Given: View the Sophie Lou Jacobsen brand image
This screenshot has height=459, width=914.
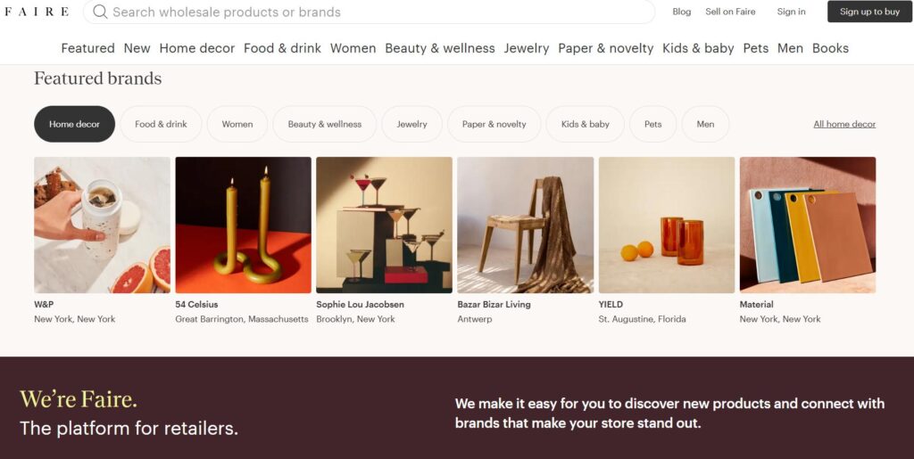Looking at the screenshot, I should pos(384,225).
